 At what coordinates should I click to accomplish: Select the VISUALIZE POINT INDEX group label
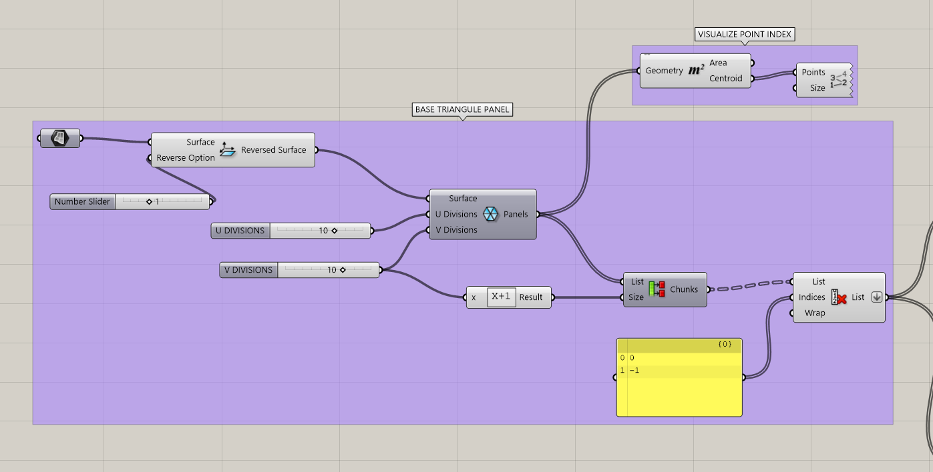coord(745,35)
